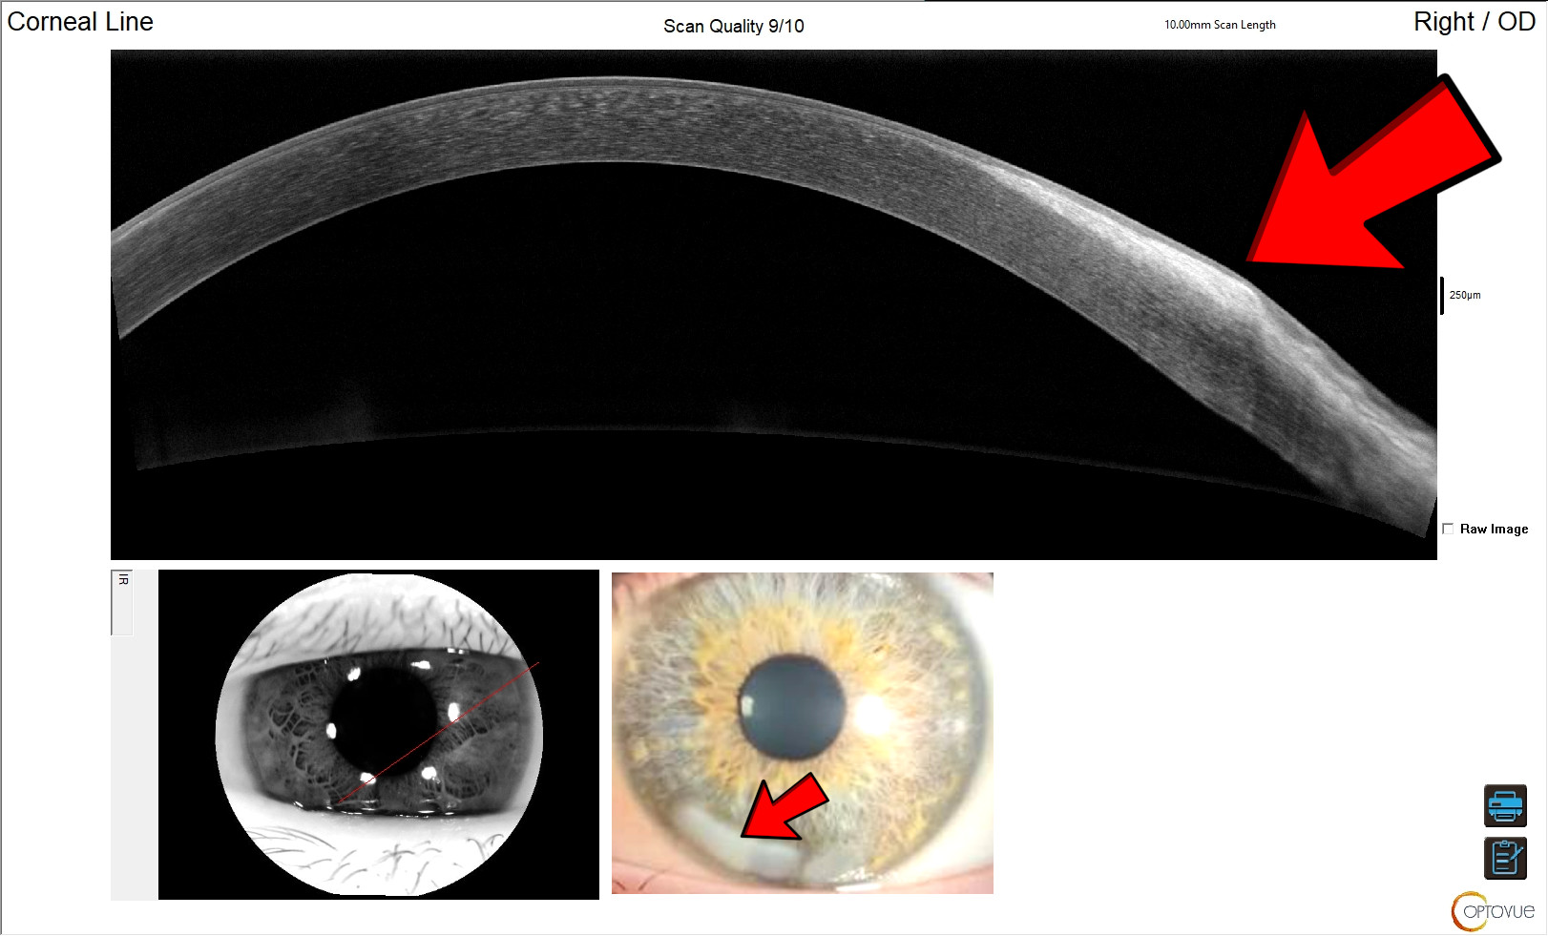The image size is (1548, 936).
Task: Click the 10.00mm Scan Length label
Action: click(x=1220, y=25)
